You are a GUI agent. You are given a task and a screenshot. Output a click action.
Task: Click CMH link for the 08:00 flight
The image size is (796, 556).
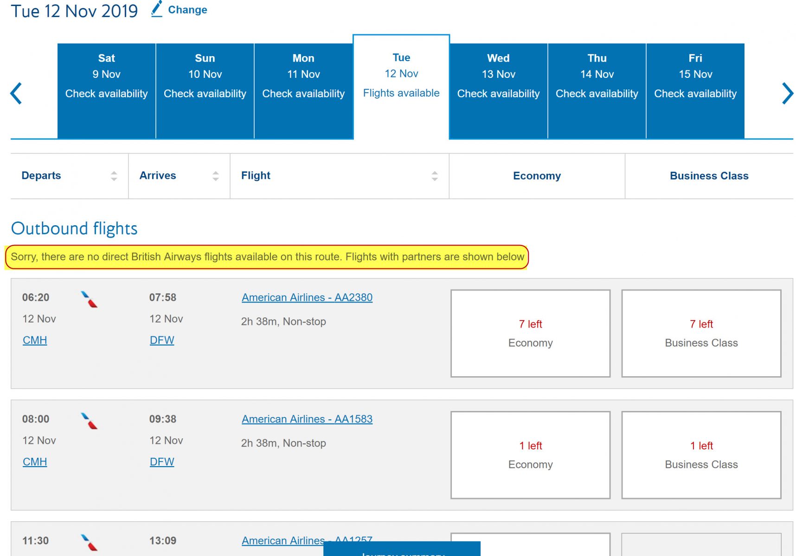pos(35,462)
